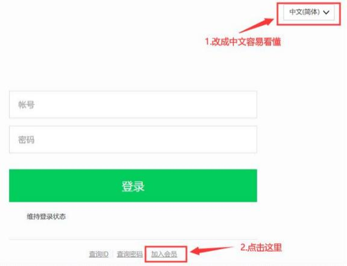Open the 加入会员 sign-up link

pyautogui.click(x=164, y=254)
